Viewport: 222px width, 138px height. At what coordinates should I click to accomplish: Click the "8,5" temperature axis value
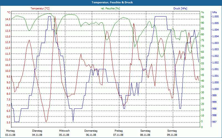tap(8, 88)
